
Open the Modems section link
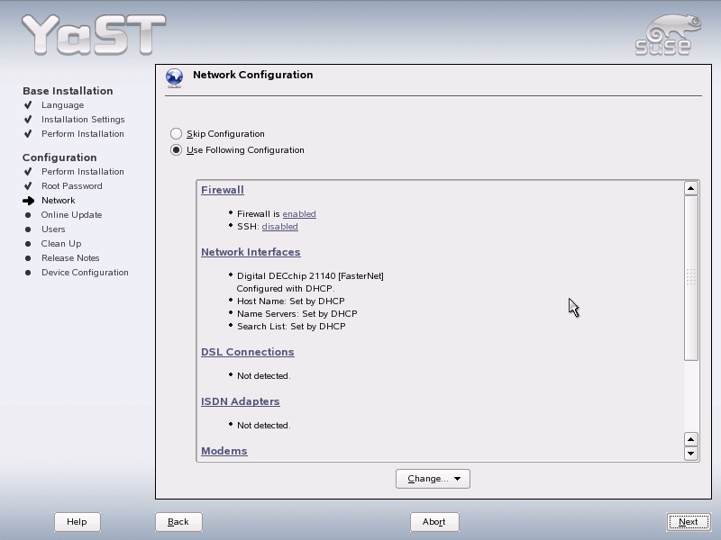pos(224,451)
